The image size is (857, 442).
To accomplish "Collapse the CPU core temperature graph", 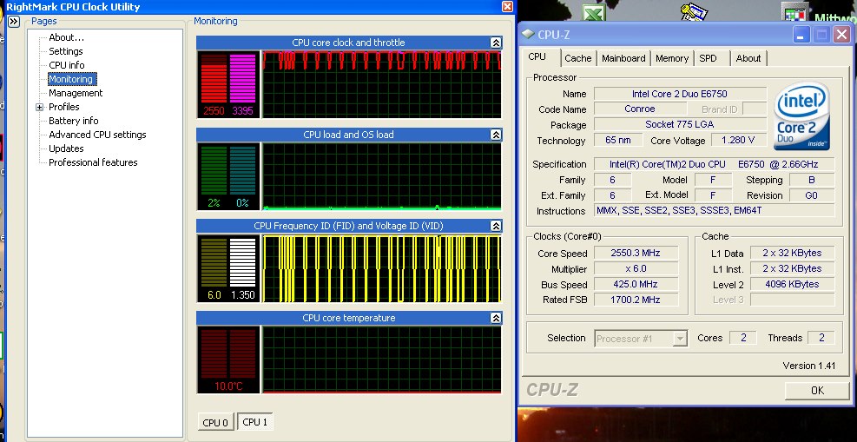I will [x=495, y=318].
